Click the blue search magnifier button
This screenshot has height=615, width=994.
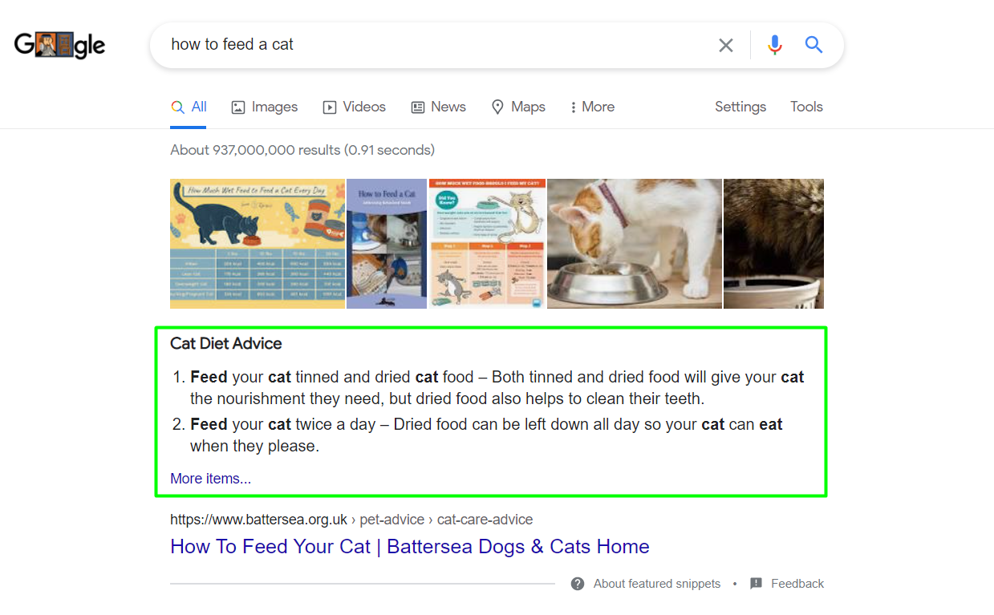pyautogui.click(x=814, y=45)
